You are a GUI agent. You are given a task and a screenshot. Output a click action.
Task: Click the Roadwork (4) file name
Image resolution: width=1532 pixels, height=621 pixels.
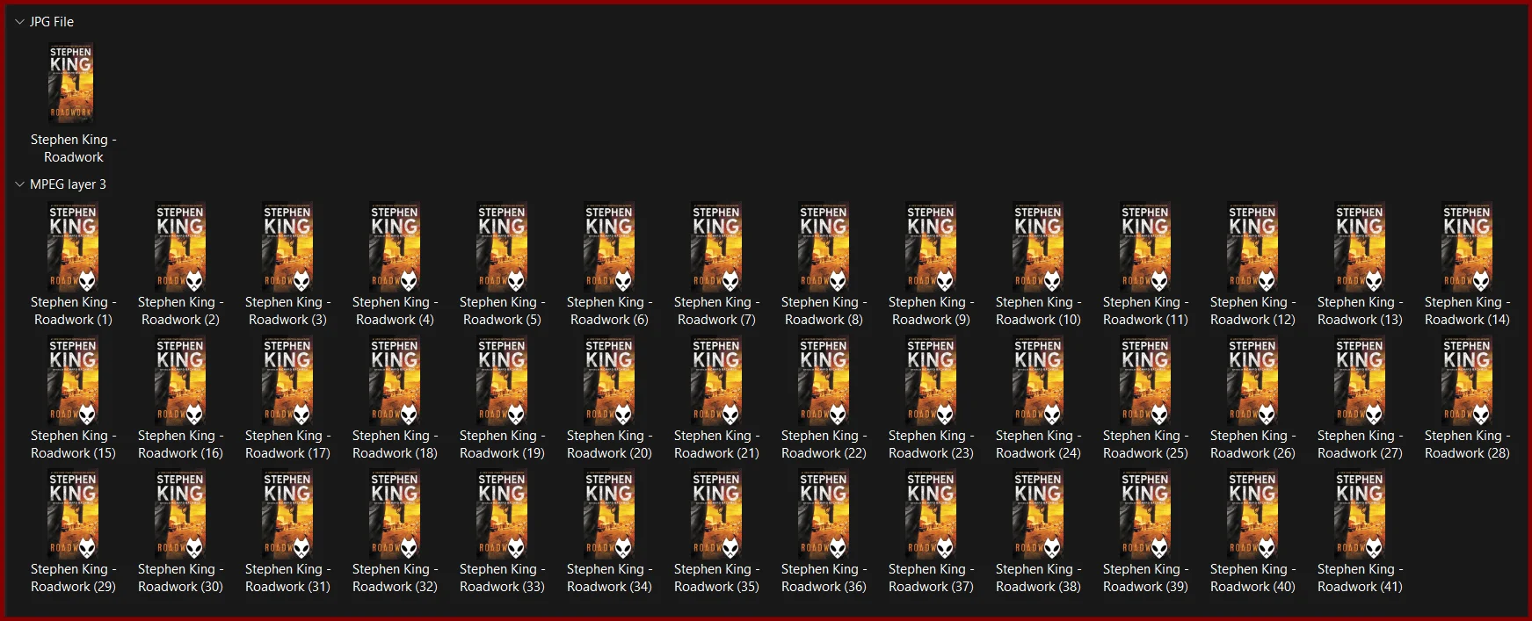tap(395, 311)
